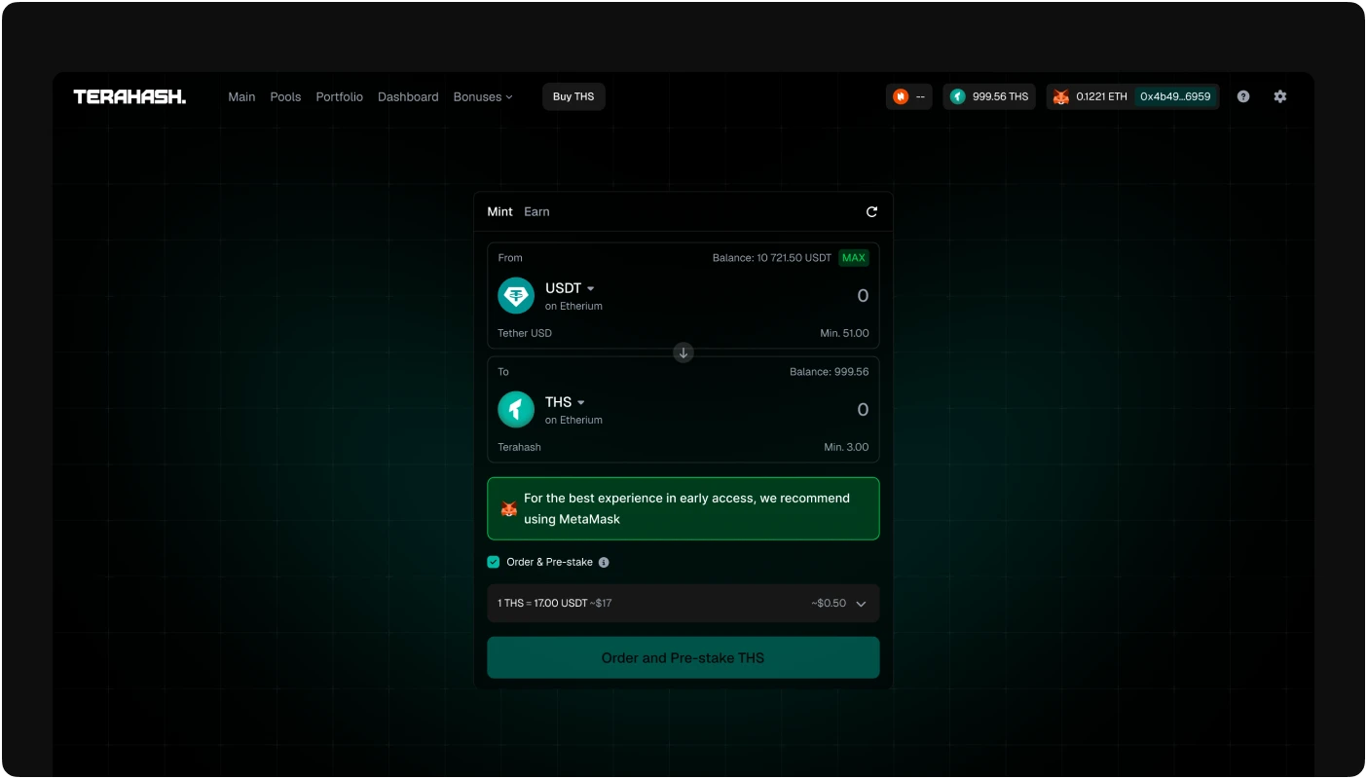Click the Terahash label under THS
The height and width of the screenshot is (779, 1367).
pyautogui.click(x=519, y=447)
